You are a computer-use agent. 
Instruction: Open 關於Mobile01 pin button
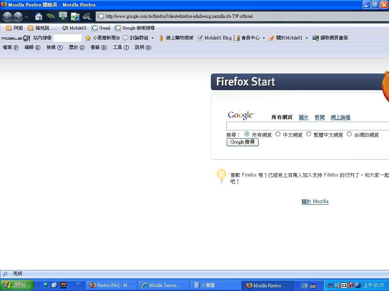tap(286, 38)
